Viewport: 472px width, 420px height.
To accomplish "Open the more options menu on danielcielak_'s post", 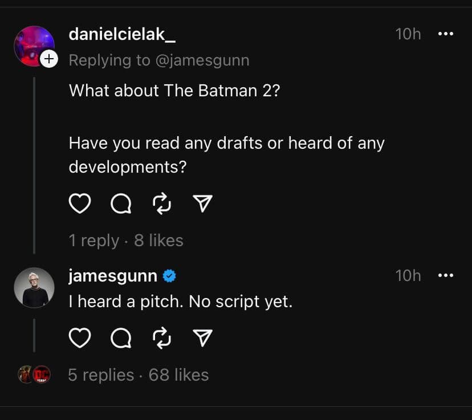I will 446,34.
